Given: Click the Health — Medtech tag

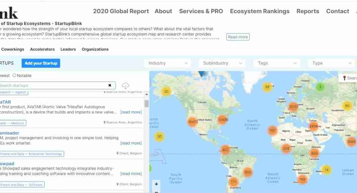Looking at the screenshot, I should [13, 123].
